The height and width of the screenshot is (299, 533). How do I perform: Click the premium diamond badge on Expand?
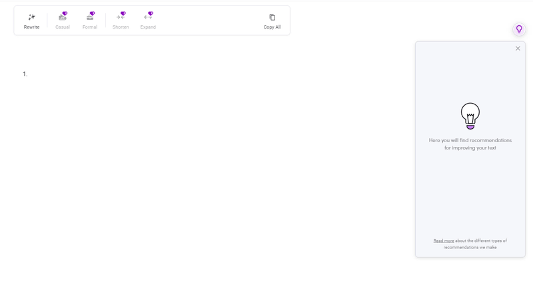[x=151, y=14]
